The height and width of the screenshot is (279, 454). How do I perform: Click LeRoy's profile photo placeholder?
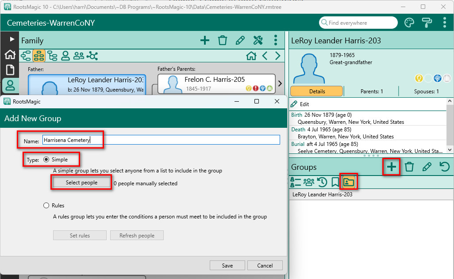pyautogui.click(x=309, y=69)
